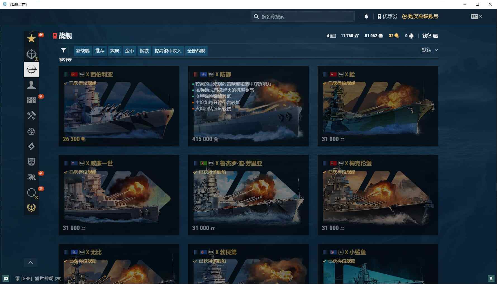Open the X 小鲨鱼 ship card

tap(378, 264)
